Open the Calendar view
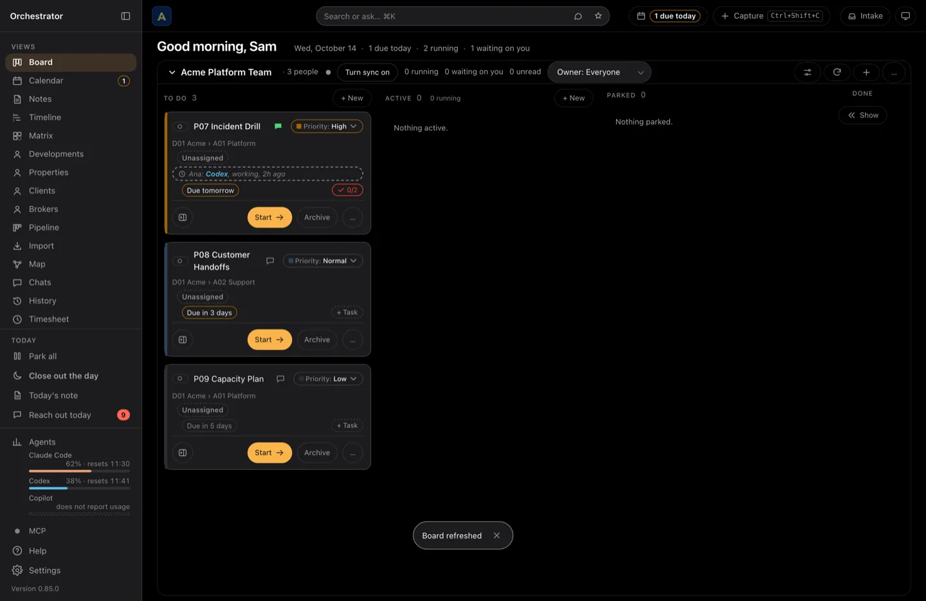The image size is (926, 601). [x=71, y=80]
